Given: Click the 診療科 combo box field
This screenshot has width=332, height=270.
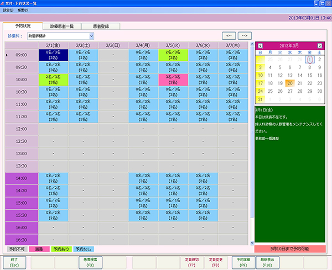Looking at the screenshot, I should pyautogui.click(x=60, y=36).
